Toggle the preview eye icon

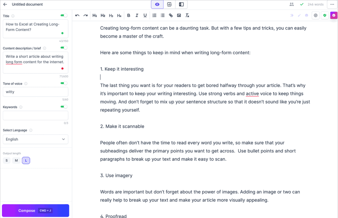(x=157, y=4)
